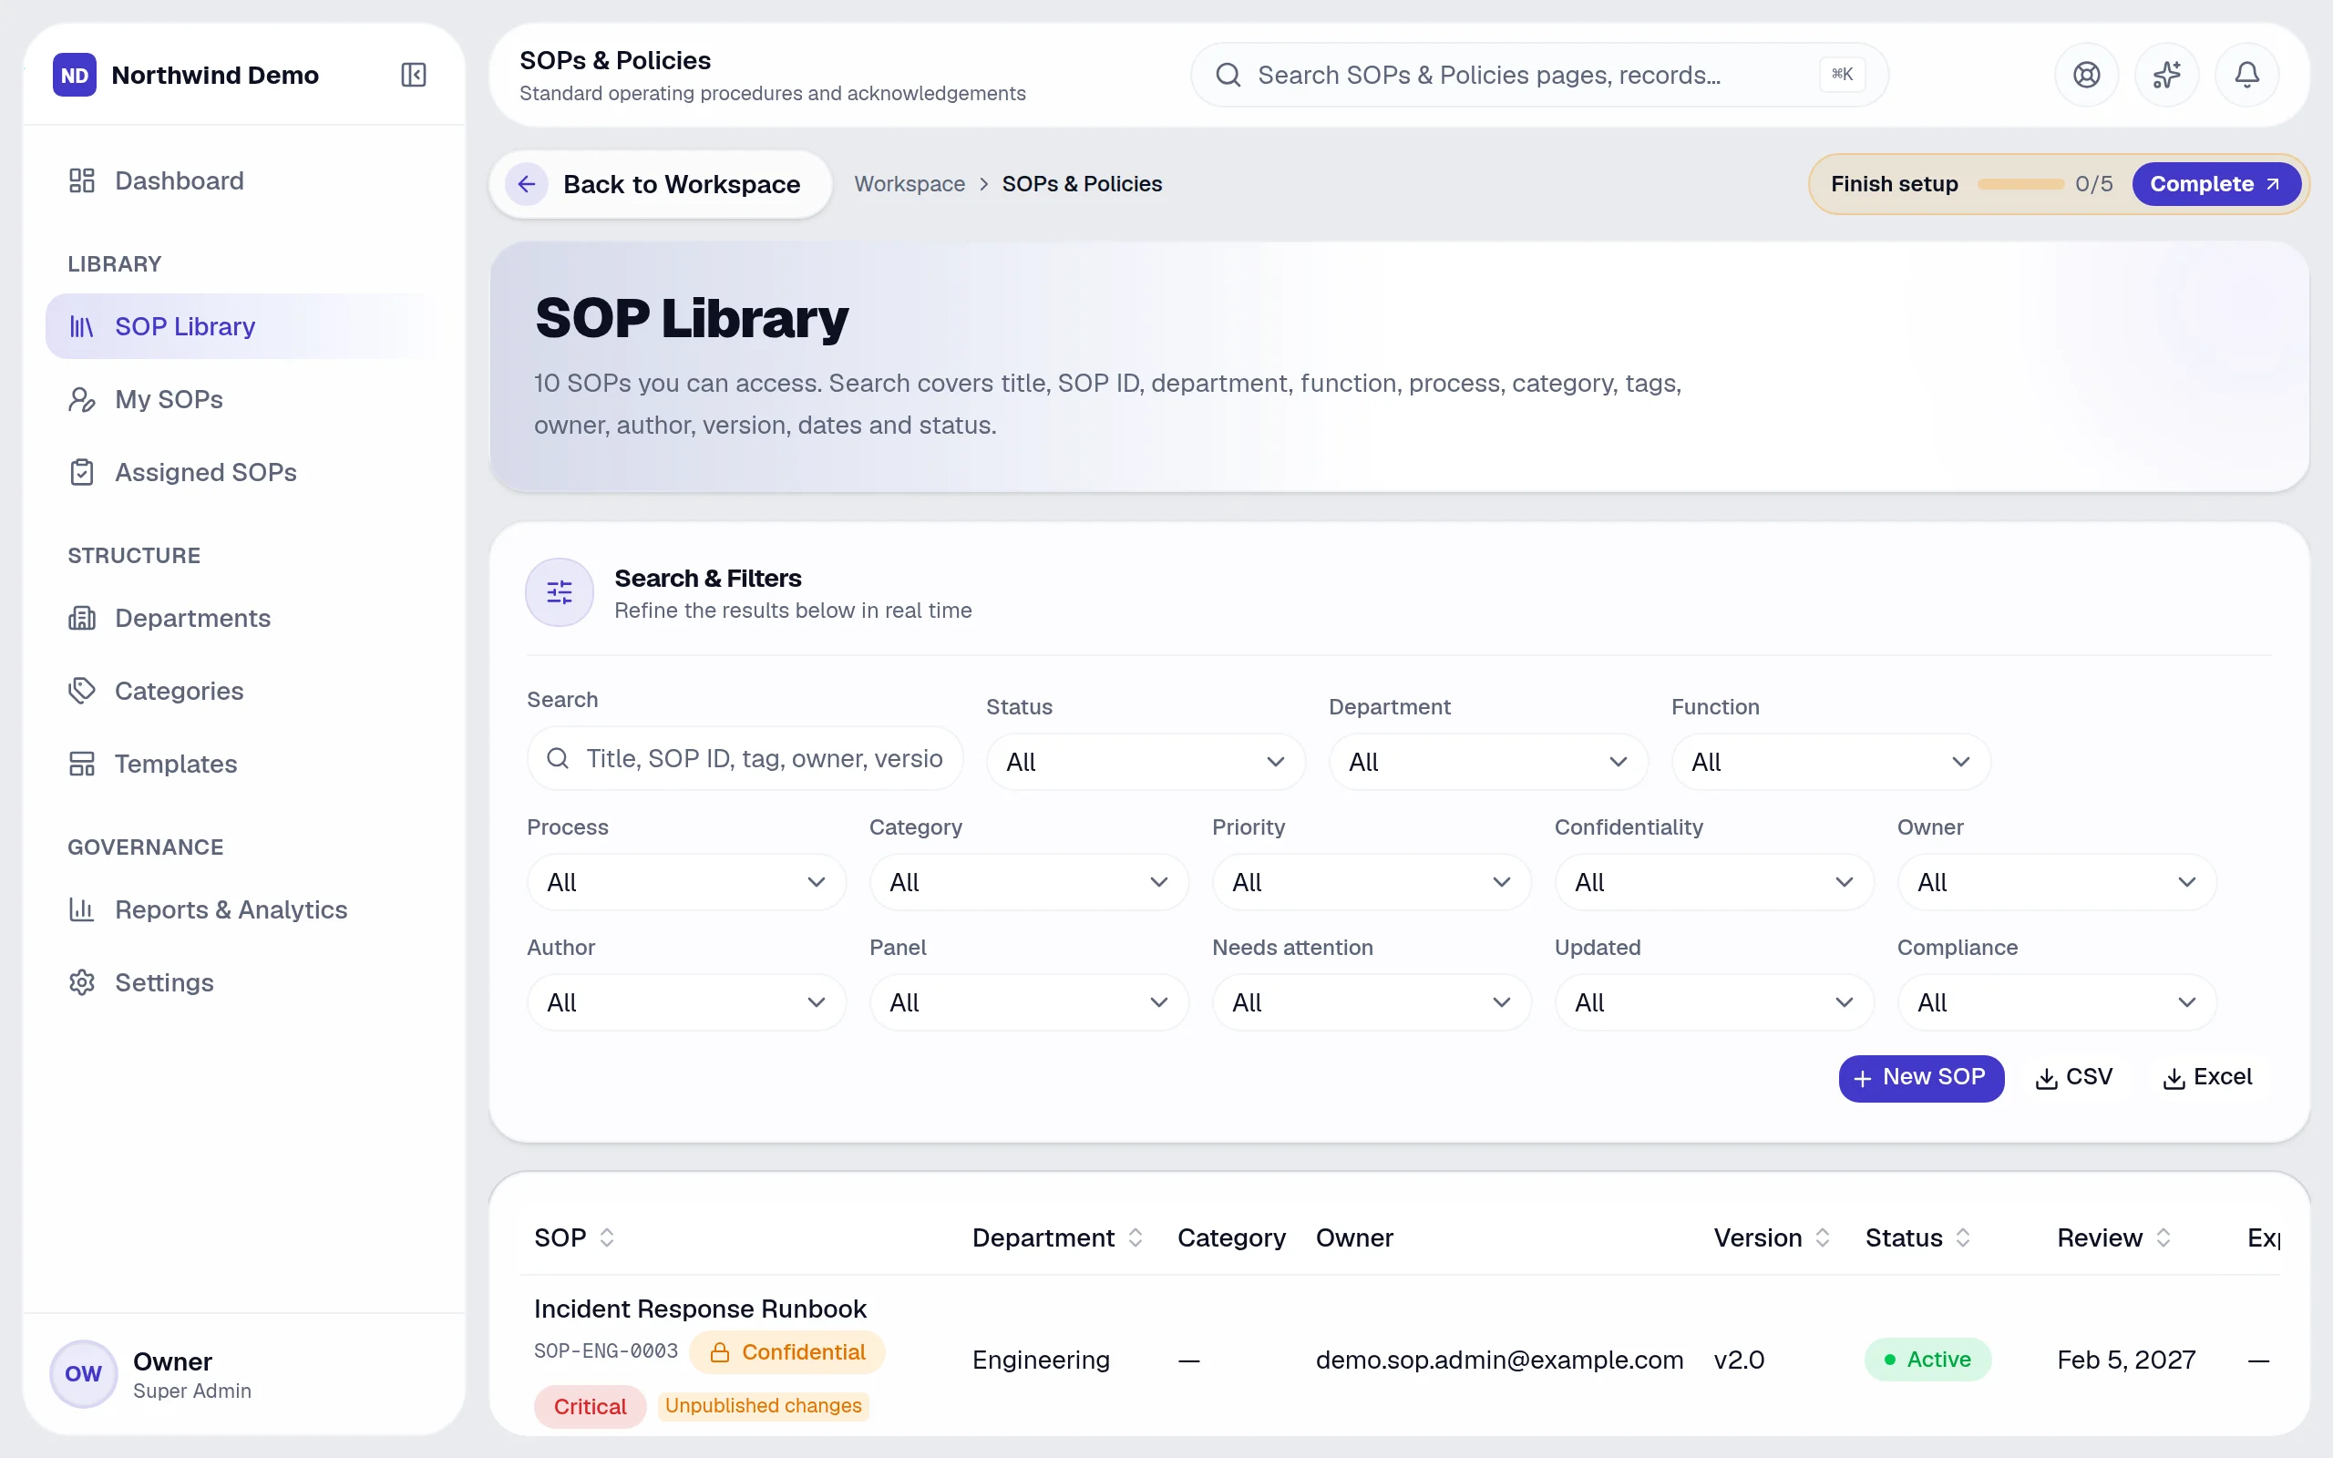Expand the Status filter dropdown
The image size is (2333, 1458).
pos(1146,762)
